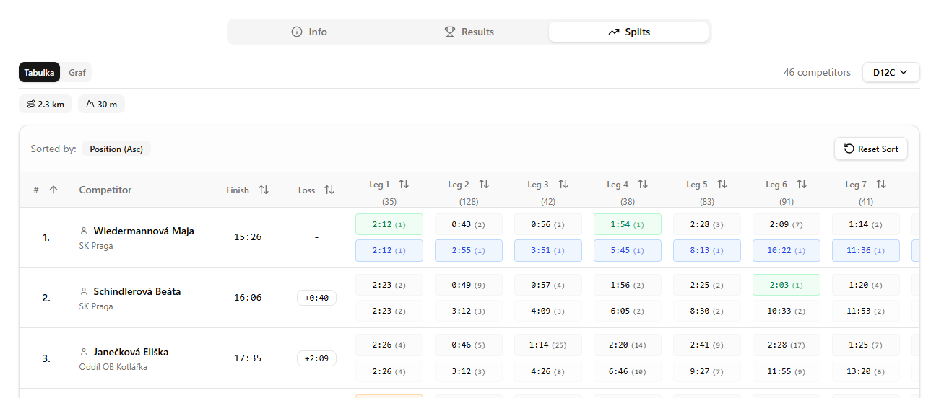Viewport: 931px width, 398px height.
Task: Click competitor name Schindlerová Beáta
Action: tap(137, 291)
